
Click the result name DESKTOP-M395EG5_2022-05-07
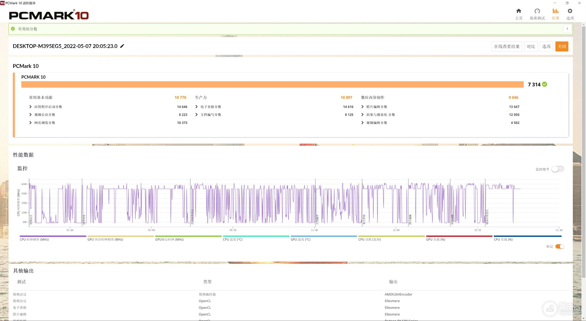coord(65,46)
